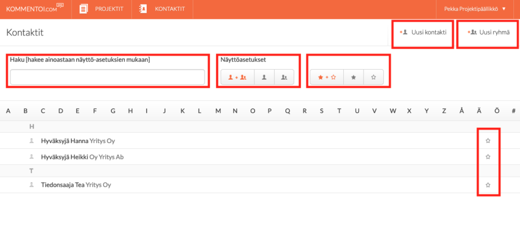The width and height of the screenshot is (520, 234).
Task: Filter to starred contacts only
Action: (x=353, y=77)
